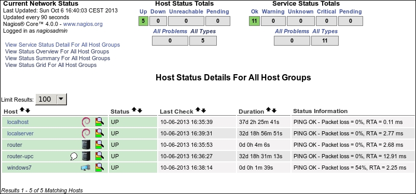Sort Last Check column ascending arrow
416x194 pixels.
point(198,110)
